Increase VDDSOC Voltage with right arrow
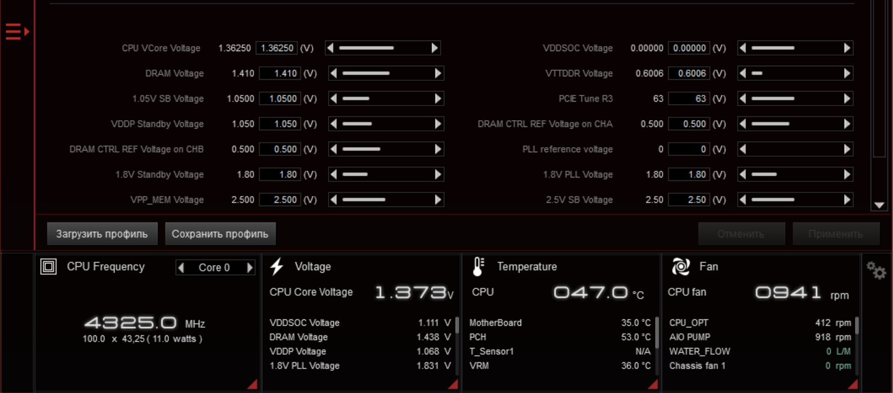Viewport: 893px width, 393px height. click(847, 48)
